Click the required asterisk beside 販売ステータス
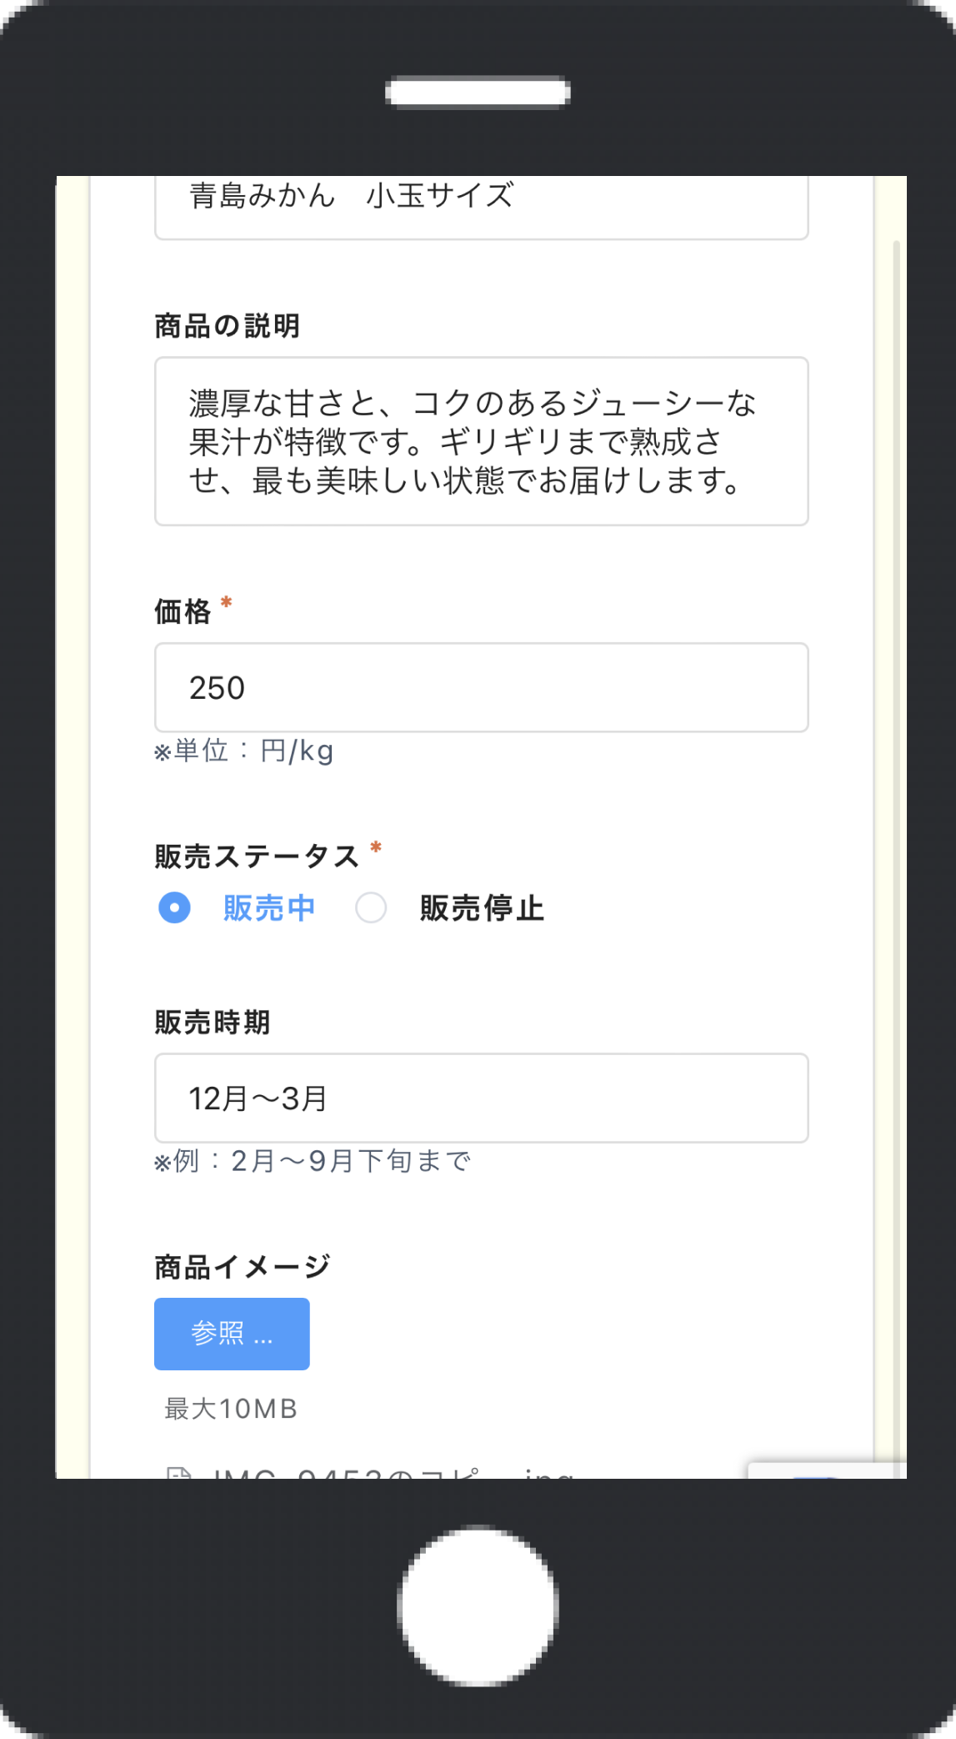Screen dimensions: 956x1739 tap(376, 848)
